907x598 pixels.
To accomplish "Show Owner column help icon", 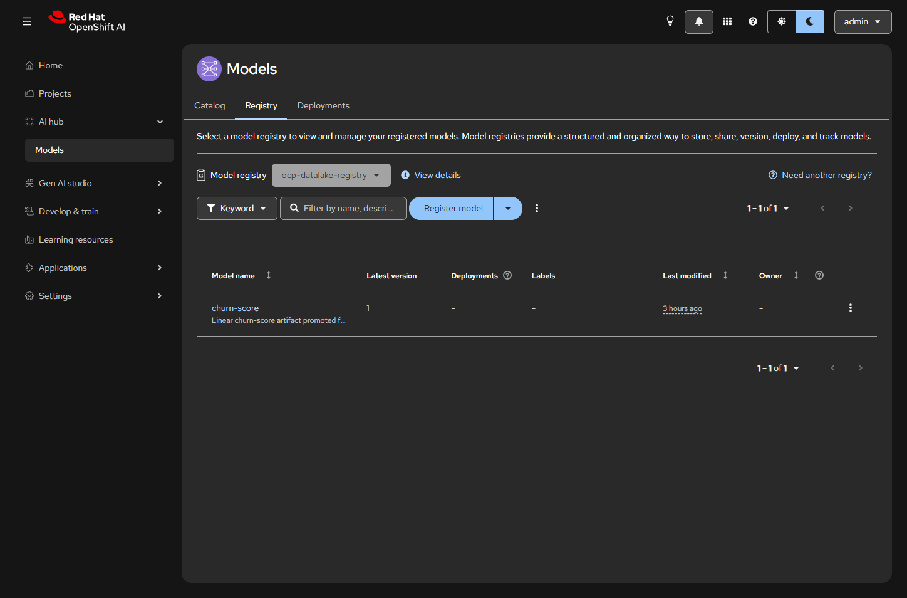I will 819,275.
